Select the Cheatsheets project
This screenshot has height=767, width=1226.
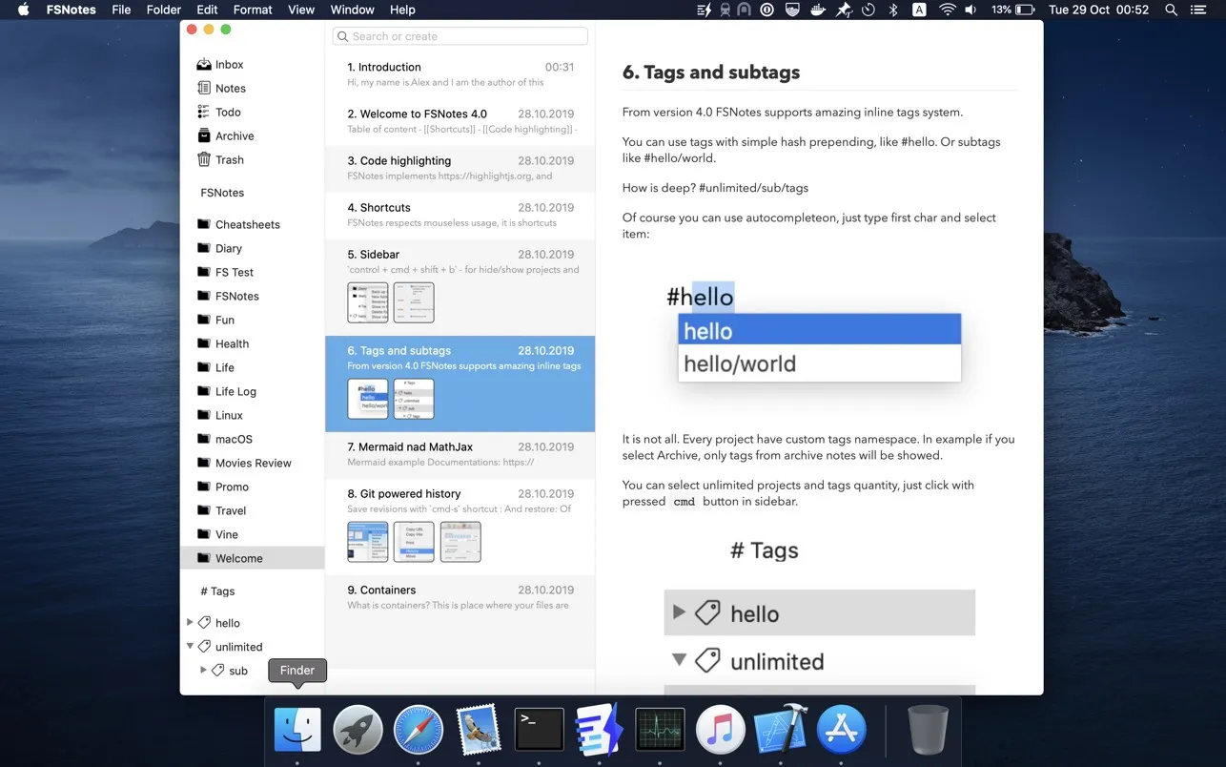pos(248,224)
